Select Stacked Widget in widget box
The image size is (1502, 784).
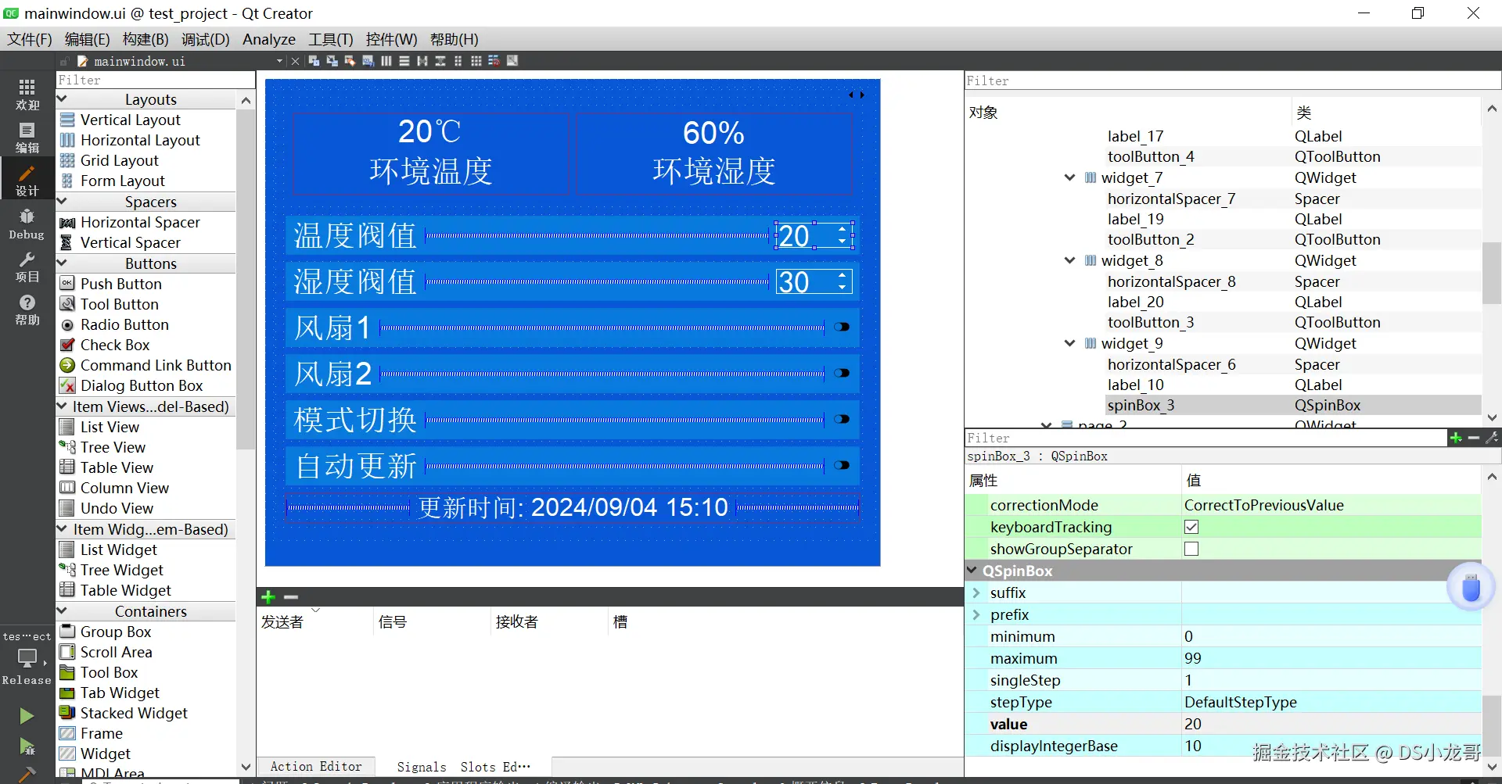coord(134,713)
